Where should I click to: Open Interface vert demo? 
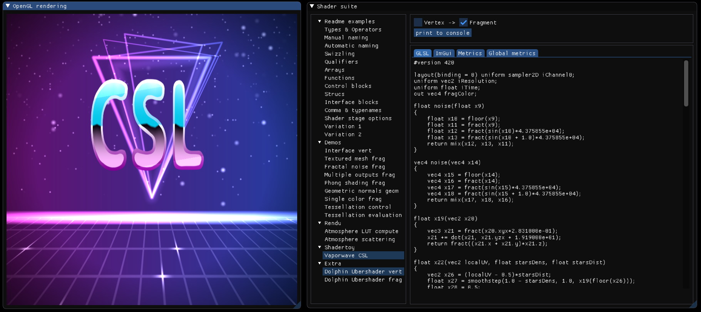(x=348, y=151)
